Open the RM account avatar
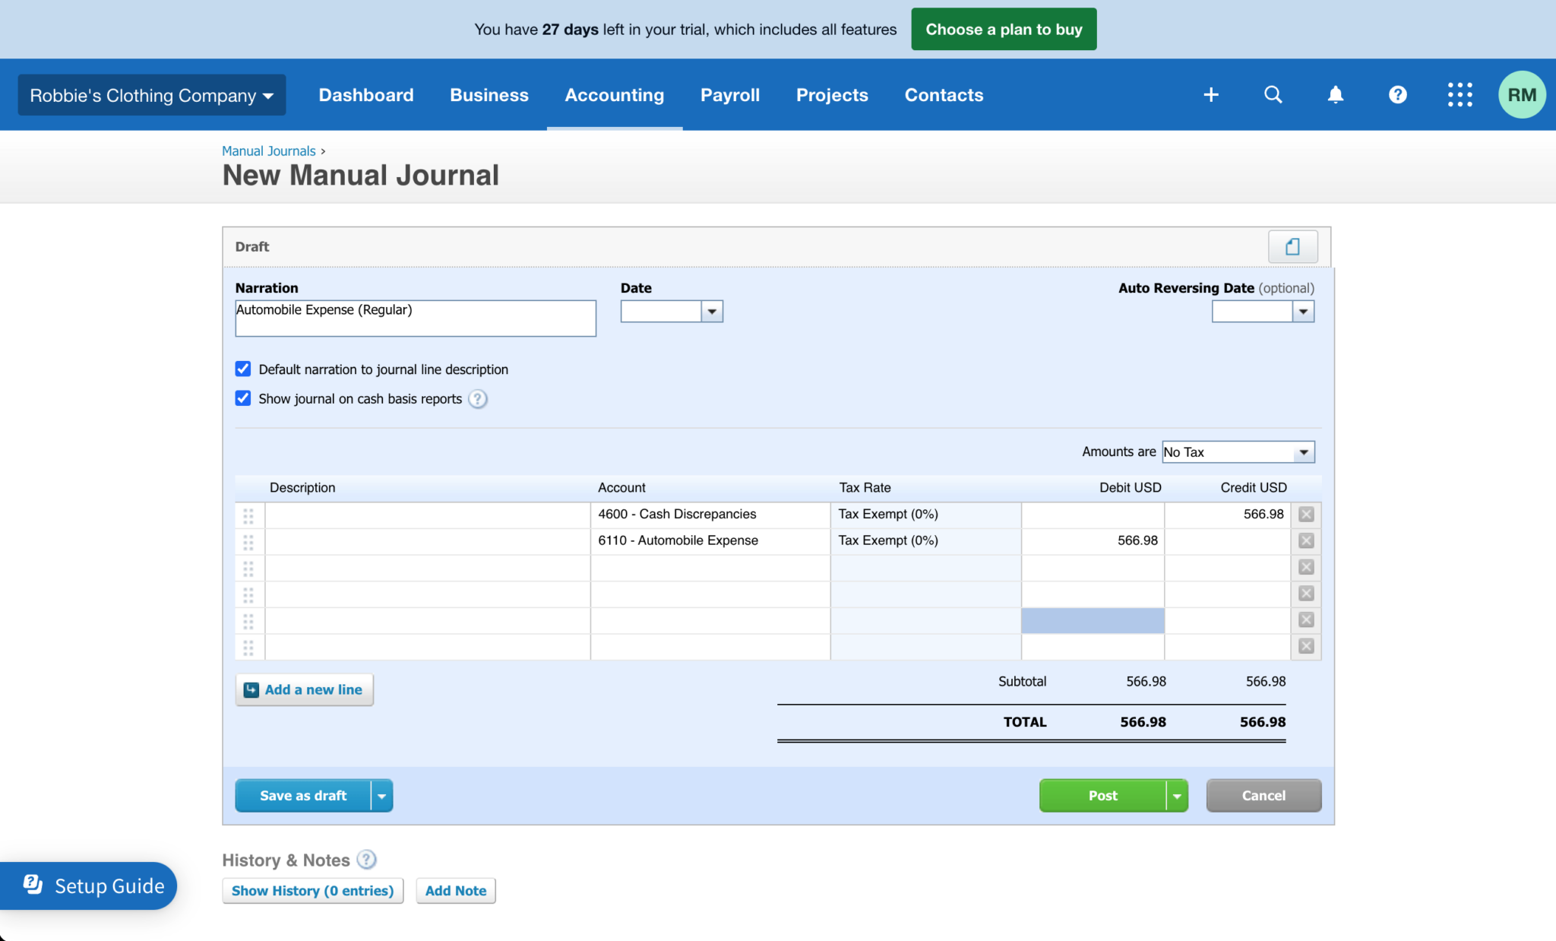Viewport: 1556px width, 941px height. [1521, 94]
